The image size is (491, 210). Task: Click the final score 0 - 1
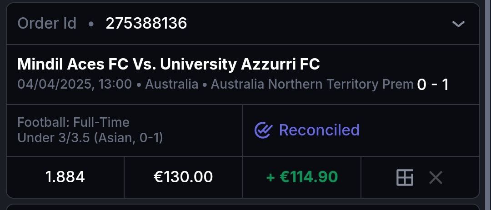tap(432, 85)
